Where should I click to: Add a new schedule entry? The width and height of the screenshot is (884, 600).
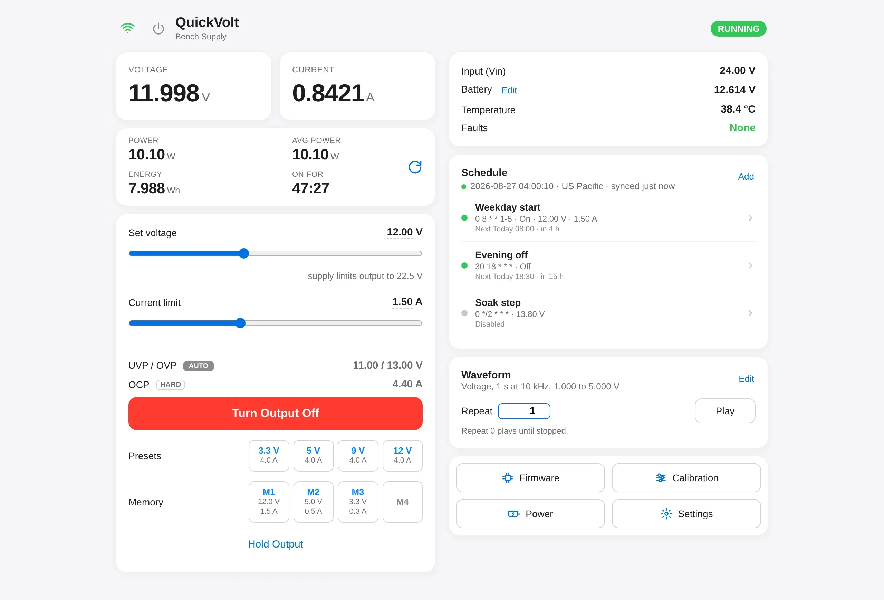click(746, 176)
